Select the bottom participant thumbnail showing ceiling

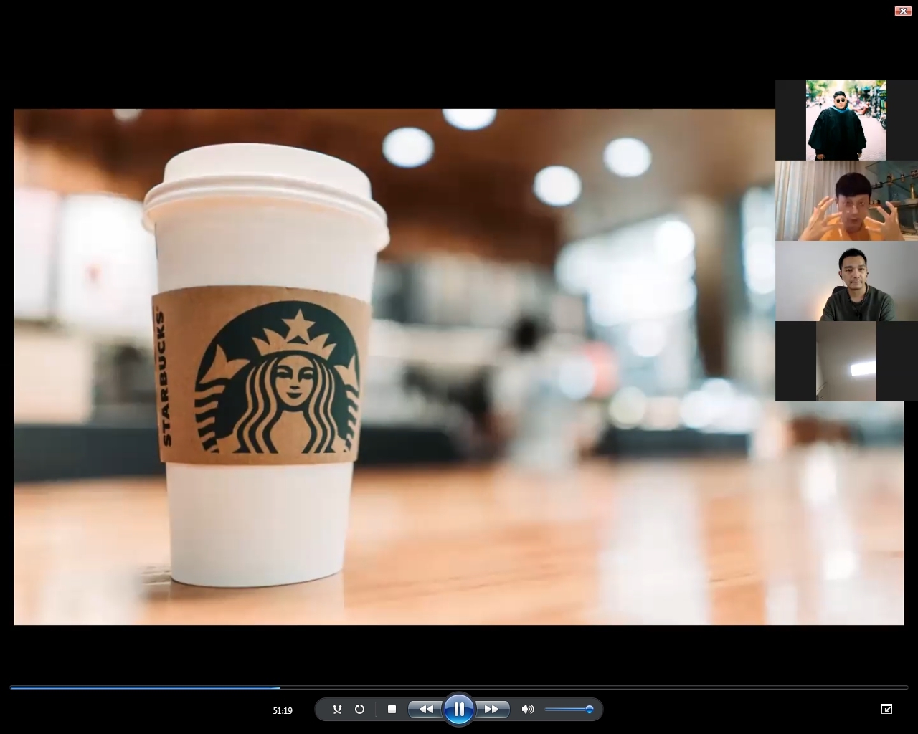(846, 361)
